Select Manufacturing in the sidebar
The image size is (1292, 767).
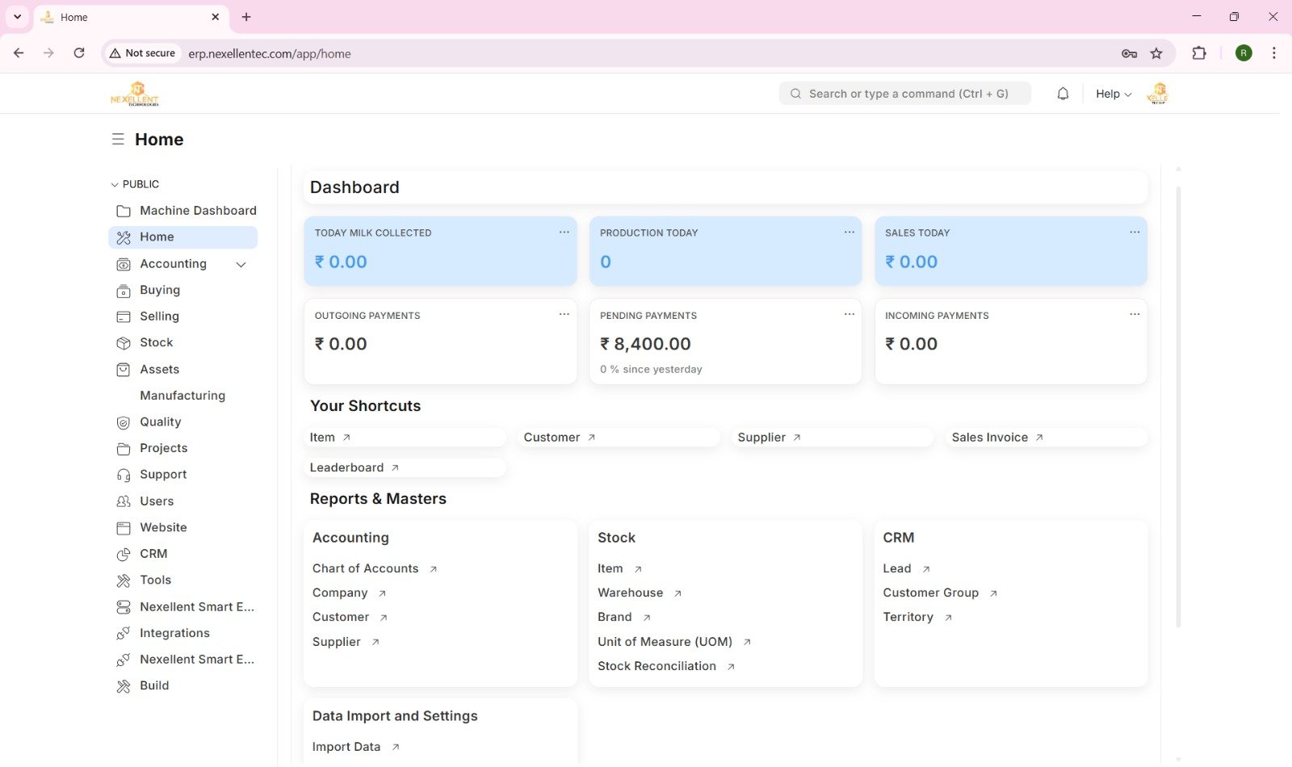pyautogui.click(x=182, y=396)
